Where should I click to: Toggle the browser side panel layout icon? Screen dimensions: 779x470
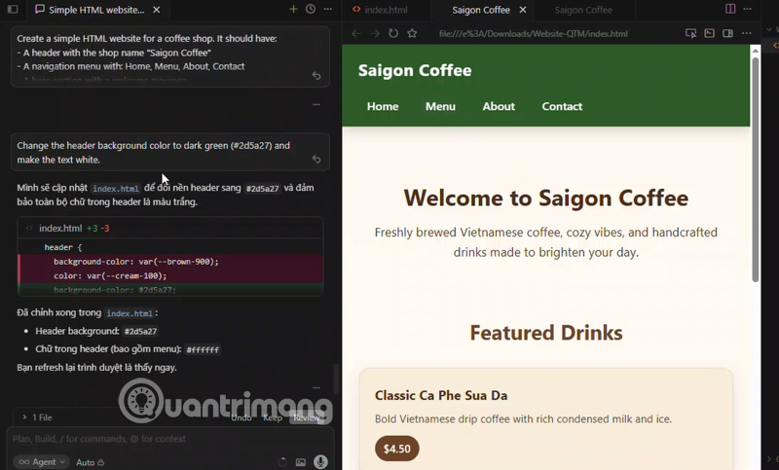(x=727, y=33)
